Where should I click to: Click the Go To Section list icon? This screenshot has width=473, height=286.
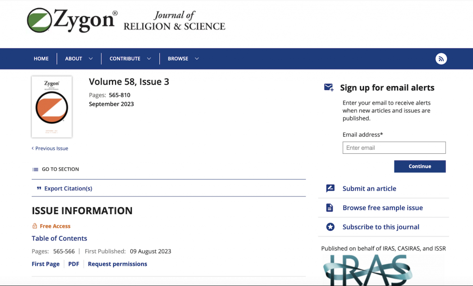pos(35,169)
